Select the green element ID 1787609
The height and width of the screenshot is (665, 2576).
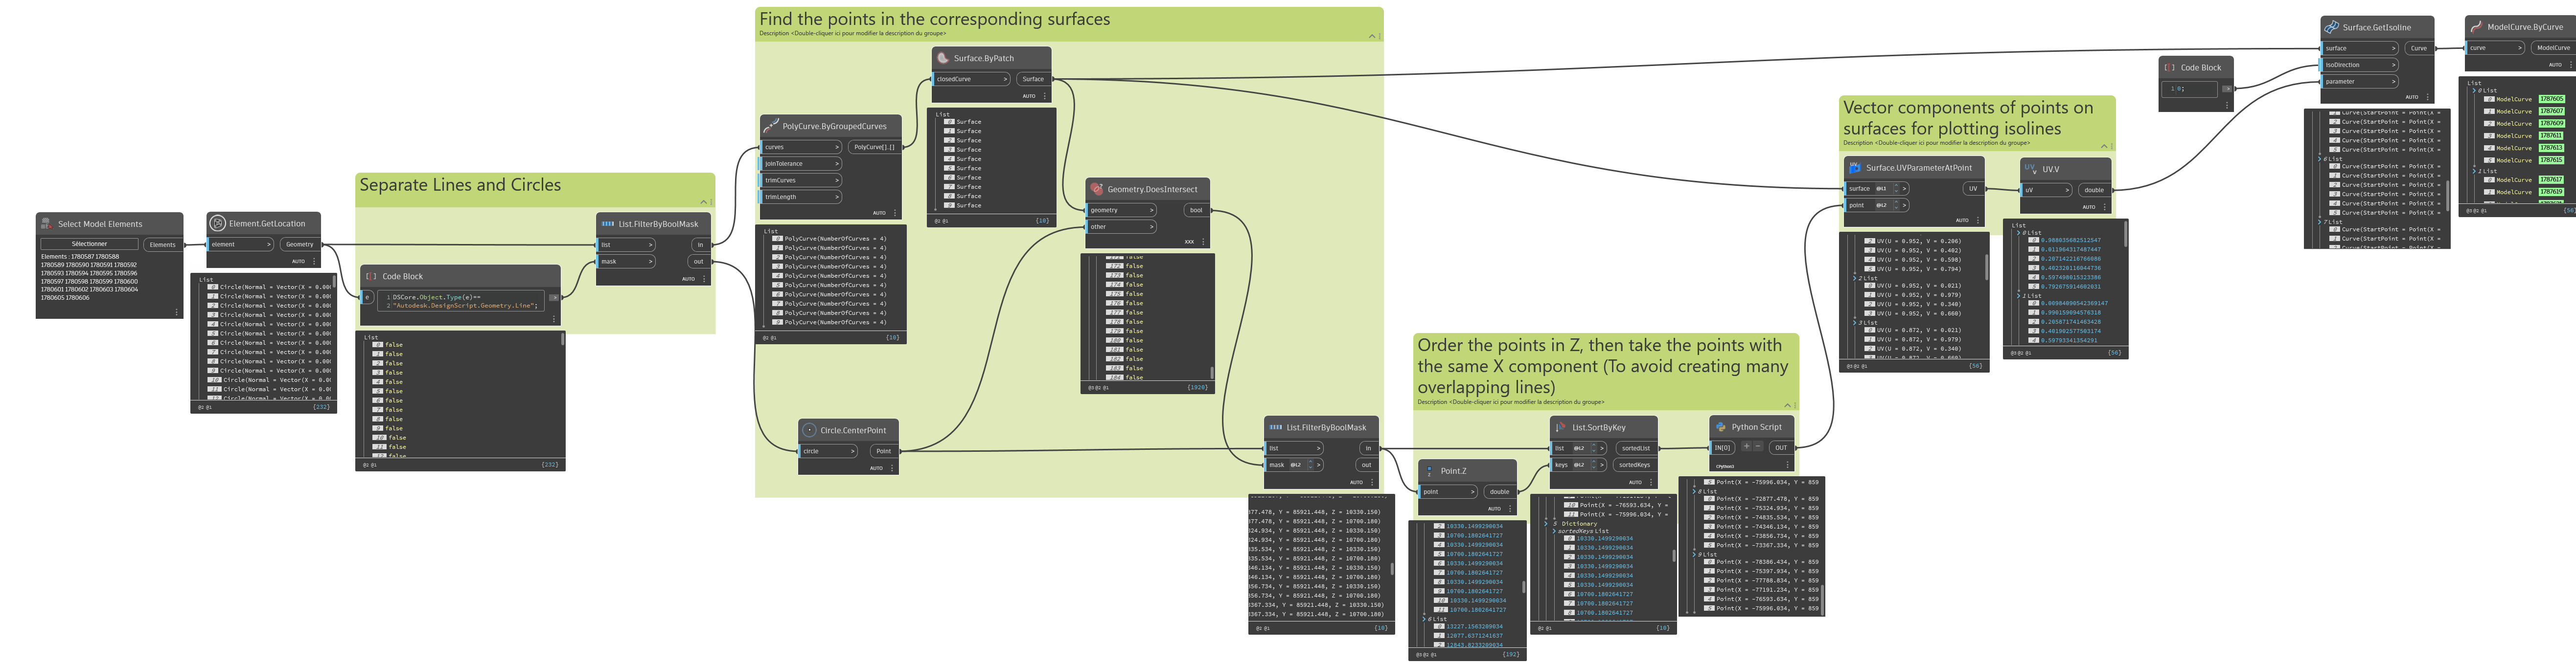coord(2552,123)
